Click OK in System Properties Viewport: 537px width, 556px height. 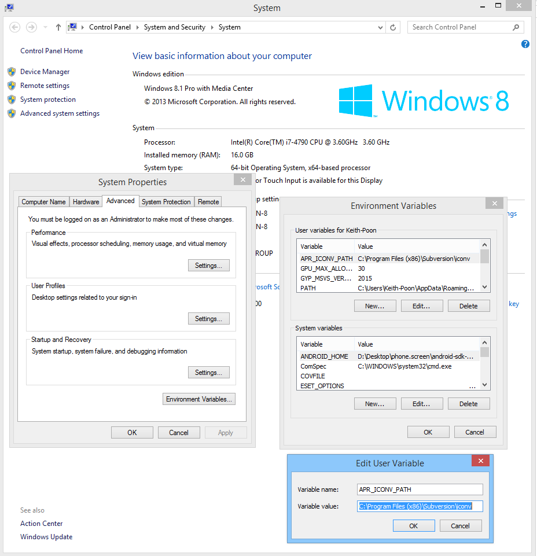click(132, 433)
